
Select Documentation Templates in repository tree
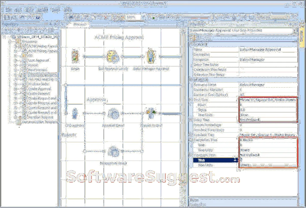pyautogui.click(x=40, y=122)
